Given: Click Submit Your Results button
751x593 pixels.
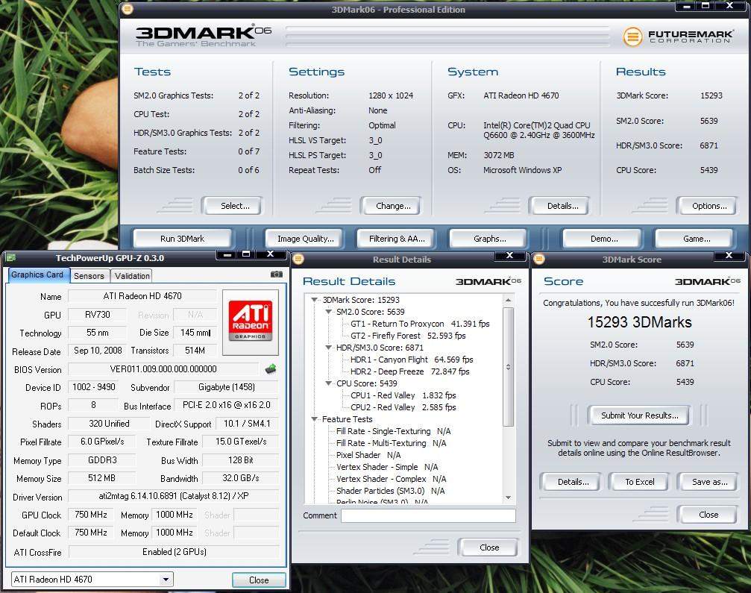Looking at the screenshot, I should pyautogui.click(x=639, y=415).
